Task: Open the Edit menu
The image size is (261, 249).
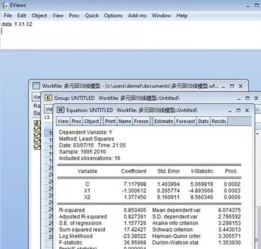Action: [x=21, y=16]
